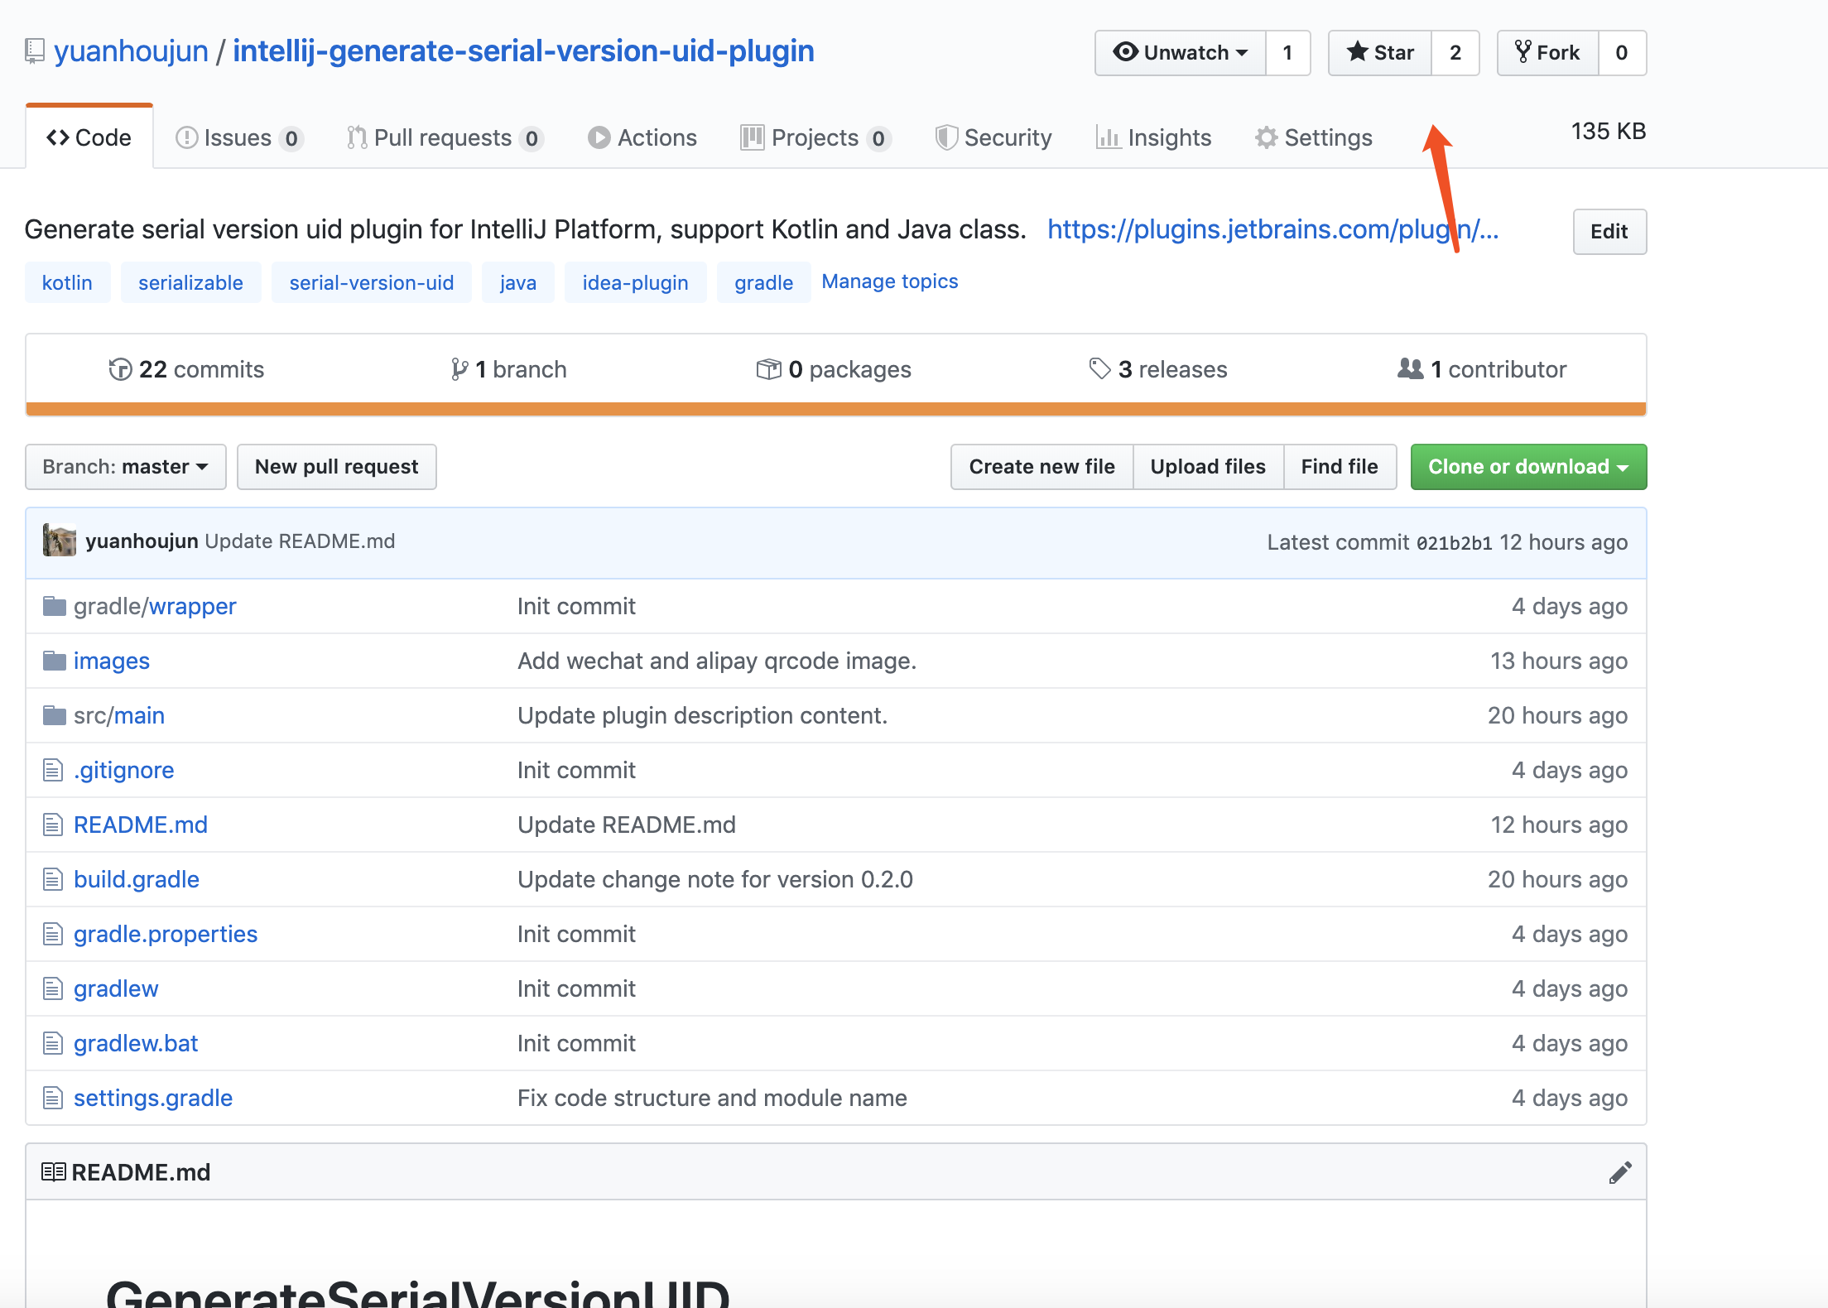Screen dimensions: 1828x1308
Task: Click the gradle/wrapper folder icon
Action: coord(55,607)
